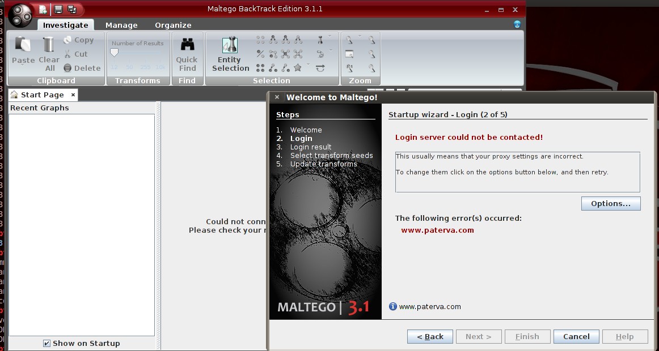The width and height of the screenshot is (659, 351).
Task: Click the 50 mark on results slider
Action: [129, 67]
